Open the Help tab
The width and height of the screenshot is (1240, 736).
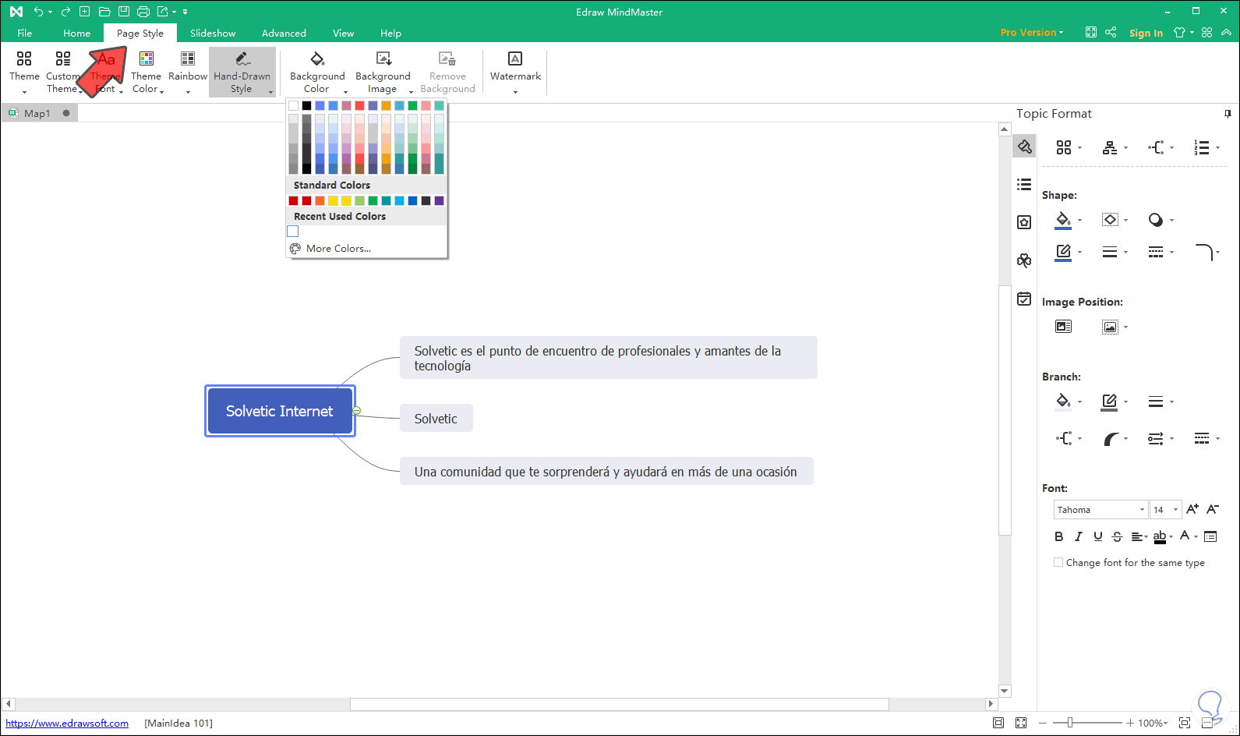[x=390, y=34]
